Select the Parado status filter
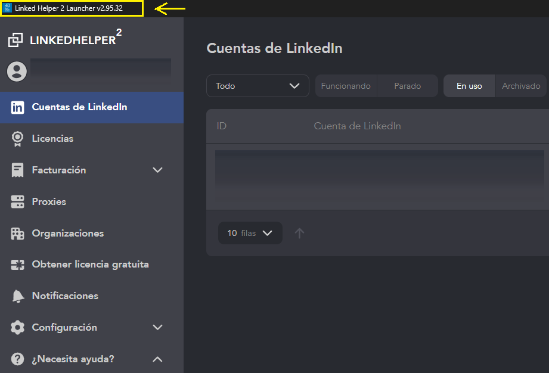 407,86
